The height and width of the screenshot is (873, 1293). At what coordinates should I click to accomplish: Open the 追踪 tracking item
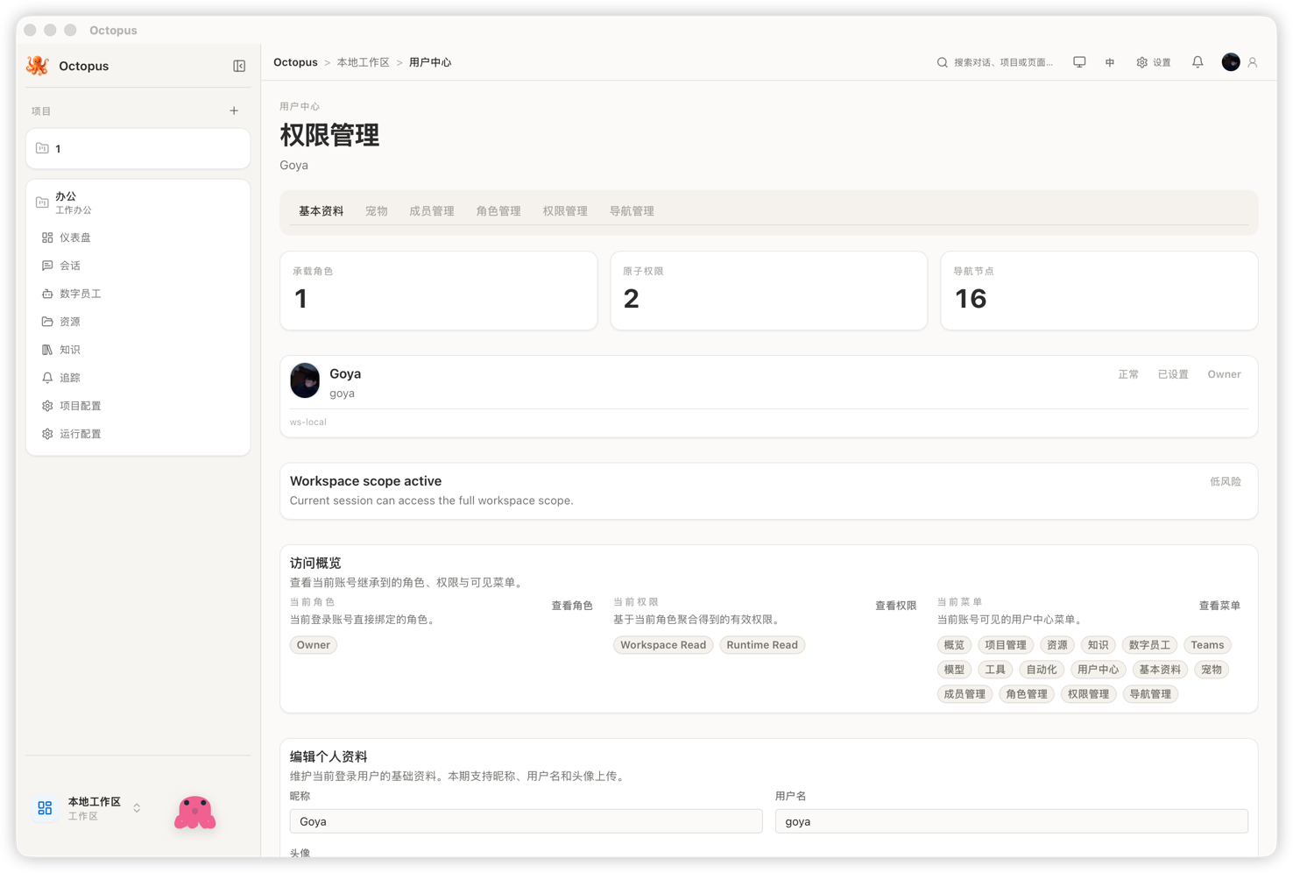138,378
